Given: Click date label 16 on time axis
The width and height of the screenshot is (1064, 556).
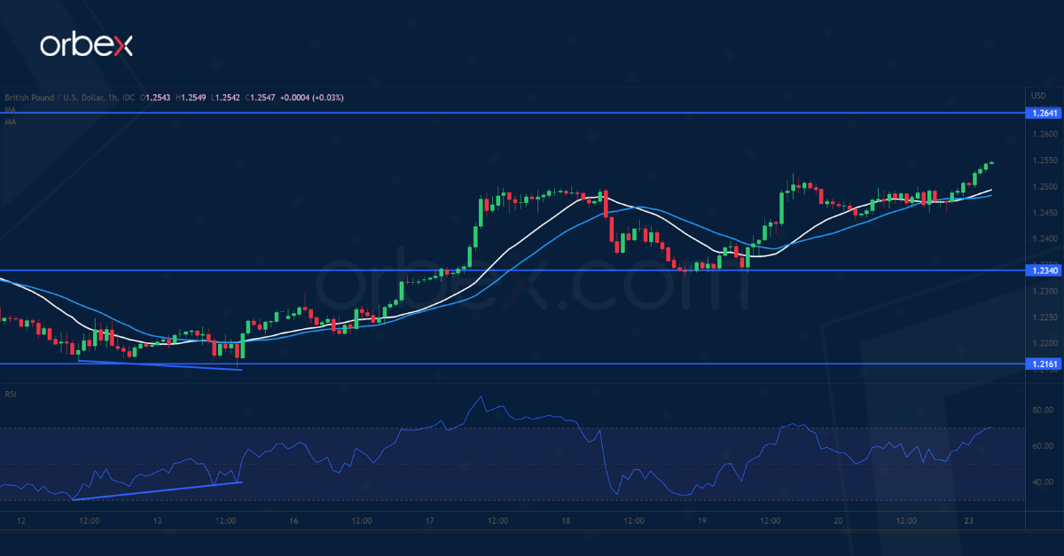Looking at the screenshot, I should [293, 521].
